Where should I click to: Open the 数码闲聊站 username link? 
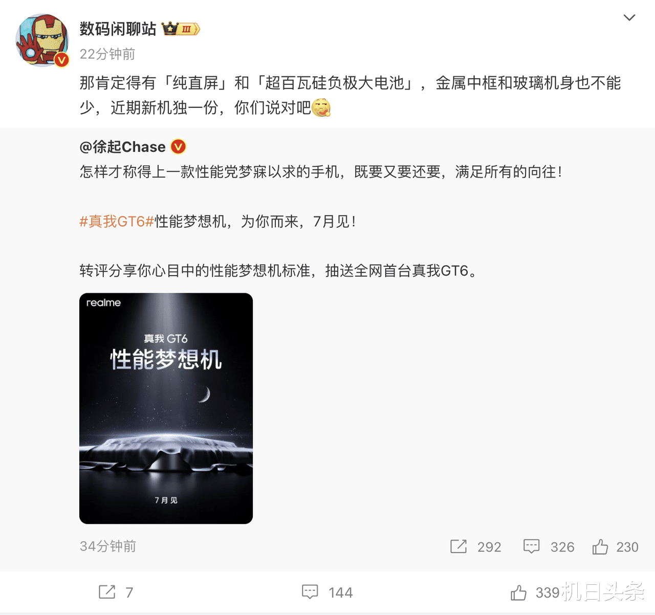coord(118,29)
